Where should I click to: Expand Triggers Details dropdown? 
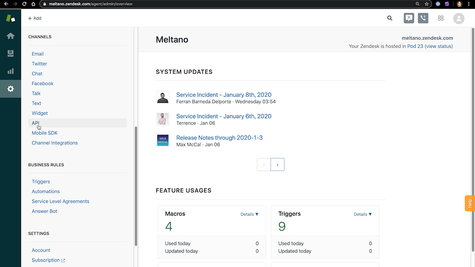pos(363,214)
